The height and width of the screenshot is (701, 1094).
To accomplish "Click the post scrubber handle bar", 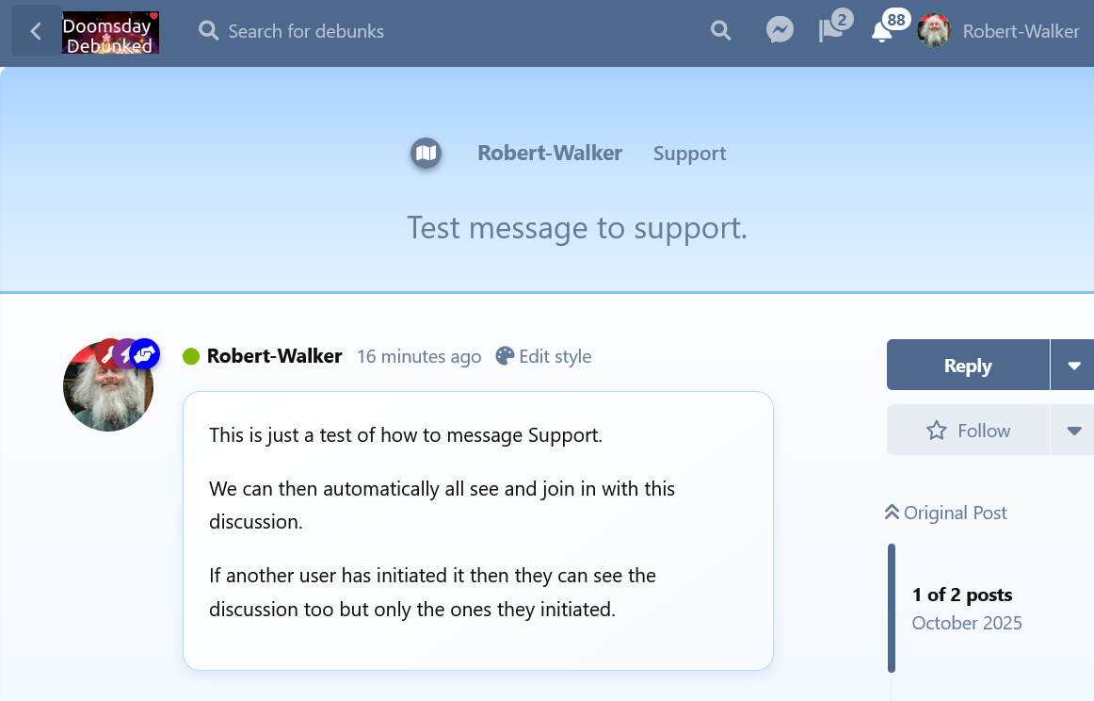I will [x=892, y=608].
